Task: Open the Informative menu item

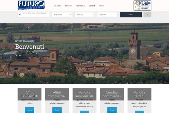Action: coord(80,6)
